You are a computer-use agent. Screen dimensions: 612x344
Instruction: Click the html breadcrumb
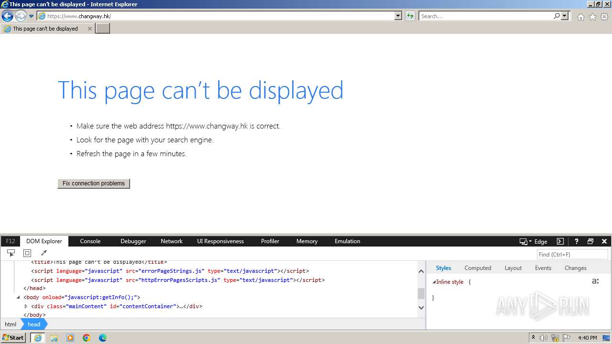tap(11, 324)
